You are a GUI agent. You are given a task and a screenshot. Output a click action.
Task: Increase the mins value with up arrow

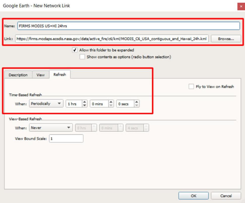pos(111,102)
